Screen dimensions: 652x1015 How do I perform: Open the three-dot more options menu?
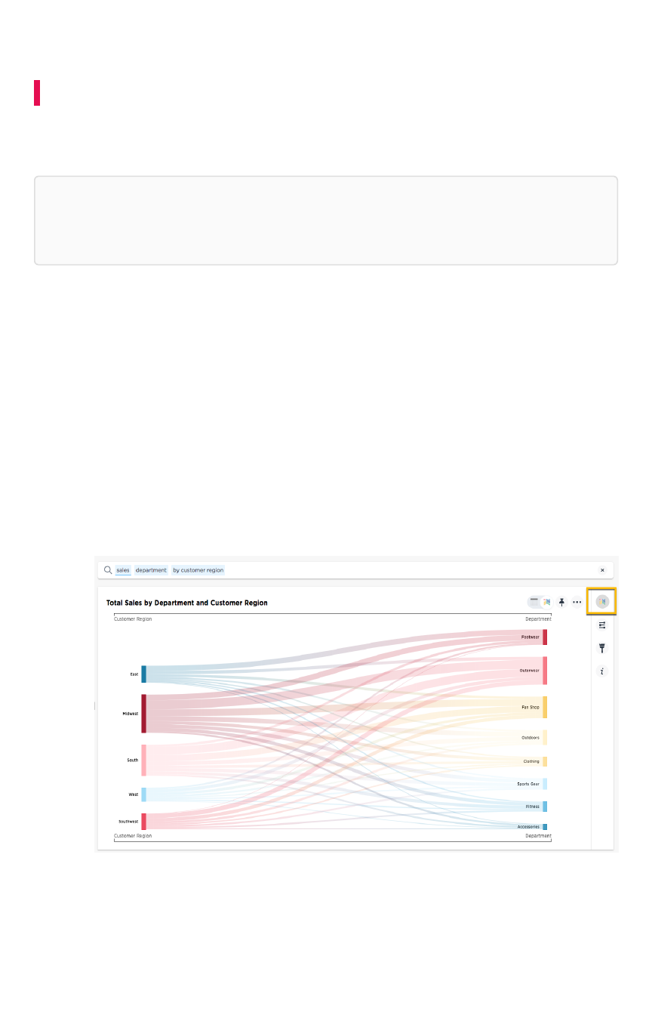pyautogui.click(x=577, y=602)
